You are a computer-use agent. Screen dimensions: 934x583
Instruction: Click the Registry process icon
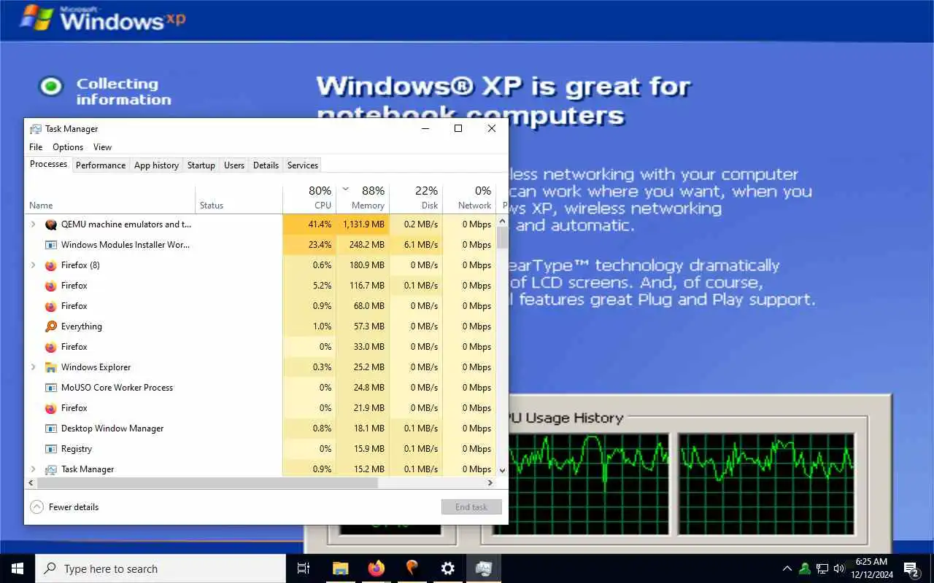pyautogui.click(x=51, y=449)
